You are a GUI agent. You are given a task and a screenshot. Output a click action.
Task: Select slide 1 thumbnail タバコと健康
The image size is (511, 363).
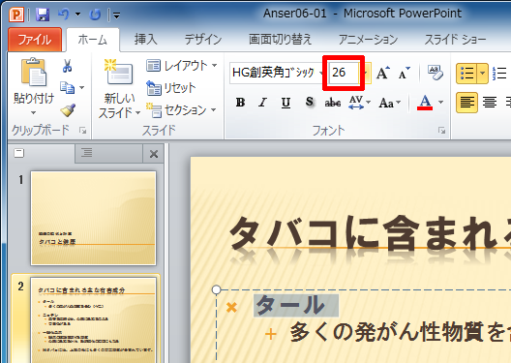[x=93, y=218]
